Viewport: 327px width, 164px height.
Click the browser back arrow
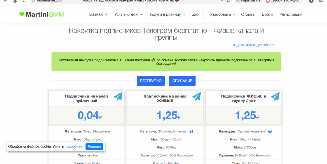[6, 1]
